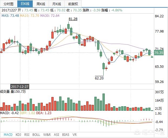
Task: Select the ASI indicator
Action: point(57,135)
